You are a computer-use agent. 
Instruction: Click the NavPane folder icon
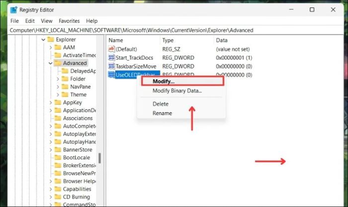point(65,87)
